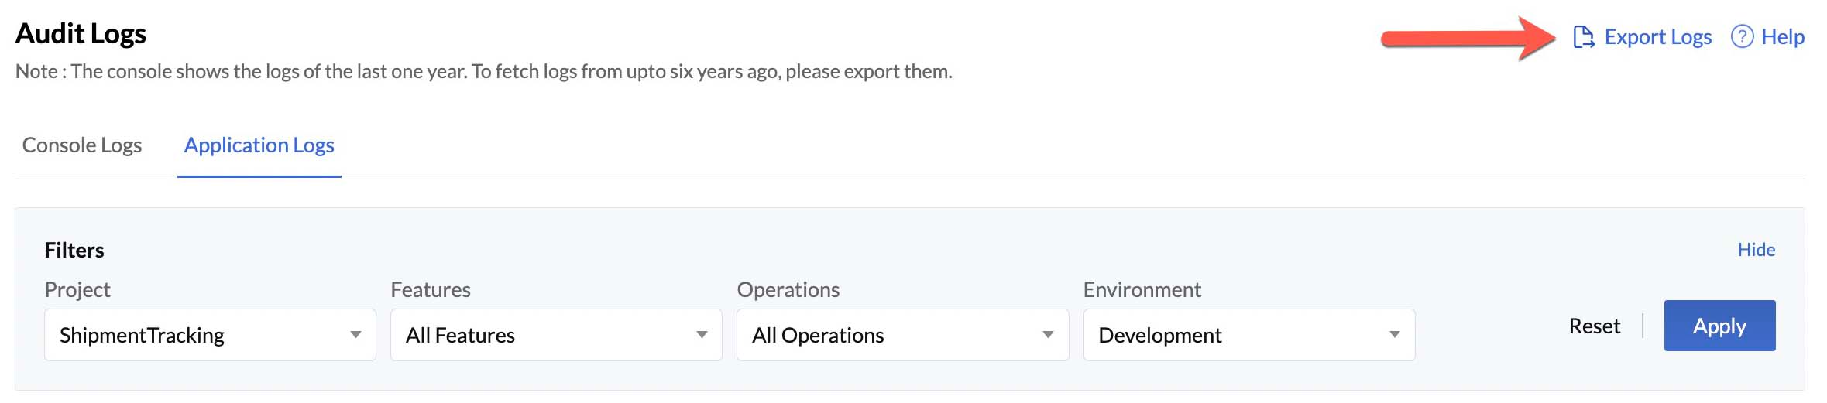Select the Application Logs tab
Viewport: 1827px width, 403px height.
tap(259, 145)
